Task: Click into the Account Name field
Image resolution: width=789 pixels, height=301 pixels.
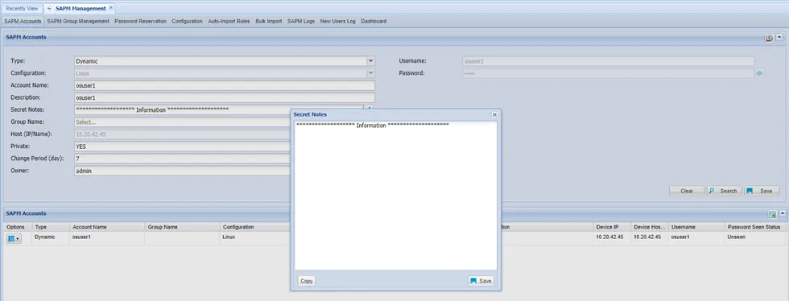Action: pyautogui.click(x=225, y=85)
